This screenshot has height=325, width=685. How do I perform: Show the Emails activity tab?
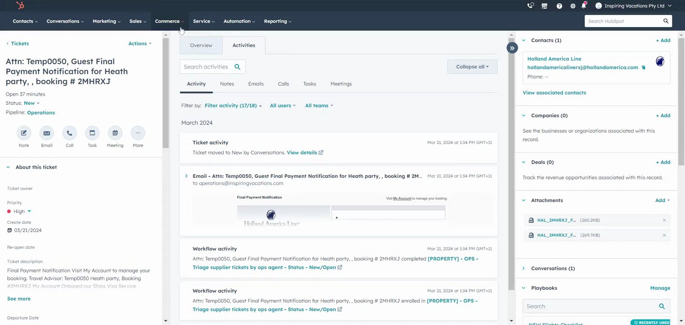coord(256,84)
